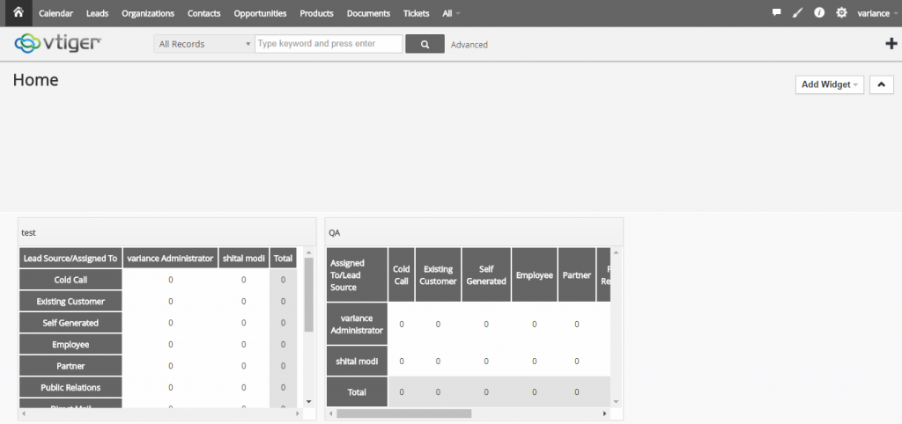Select Cold Call row in test widget

(70, 280)
